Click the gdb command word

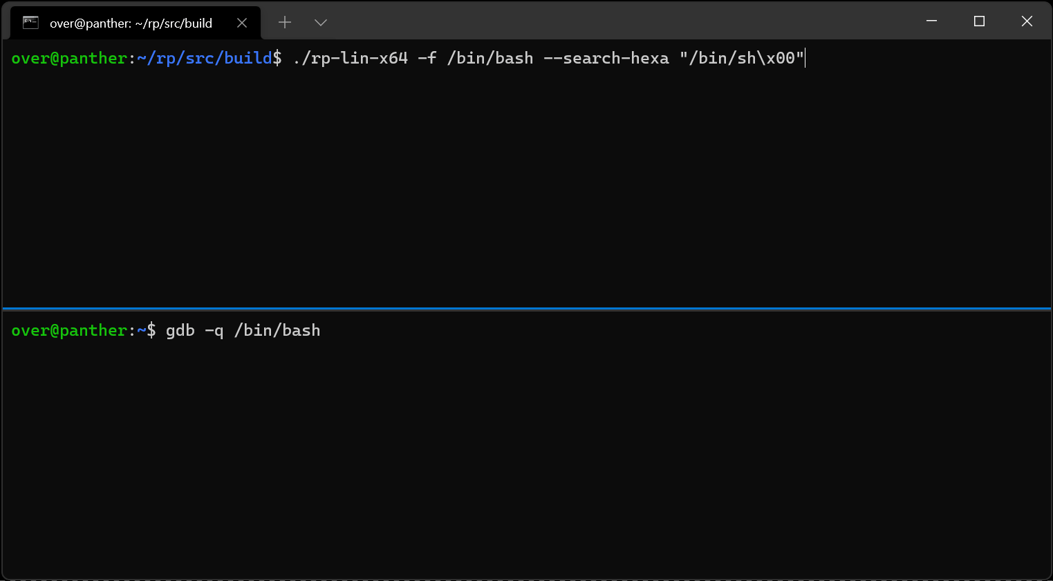(x=180, y=330)
